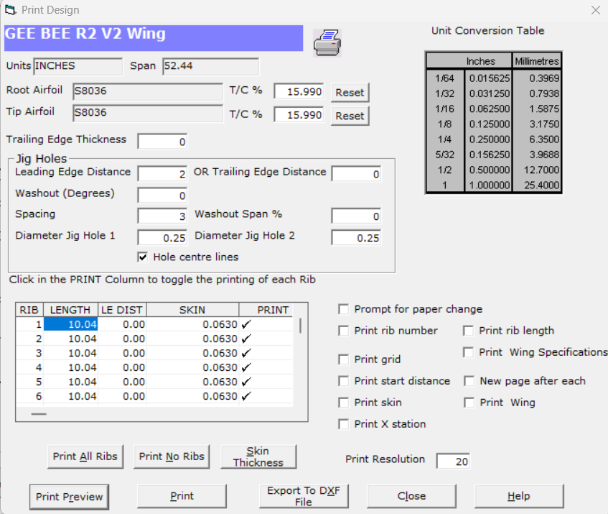608x514 pixels.
Task: Click the 5/32 row in conversion table
Action: (493, 155)
